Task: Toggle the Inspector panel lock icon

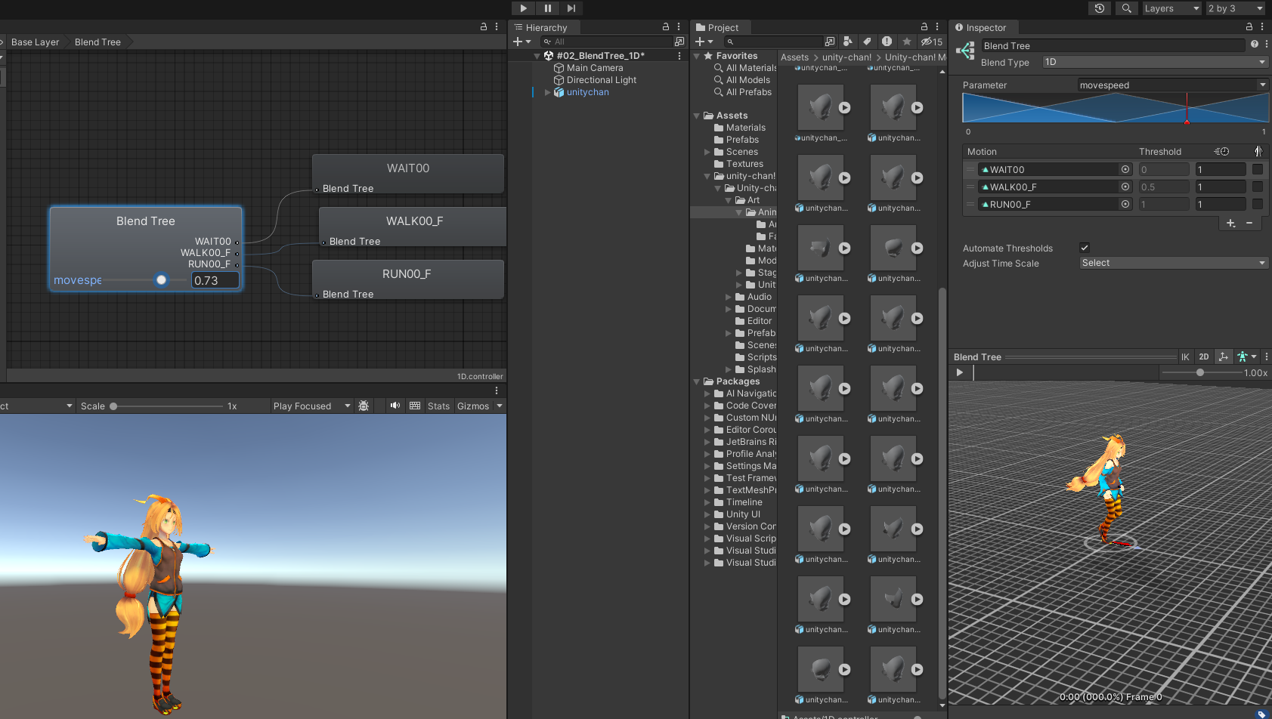Action: (x=1249, y=26)
